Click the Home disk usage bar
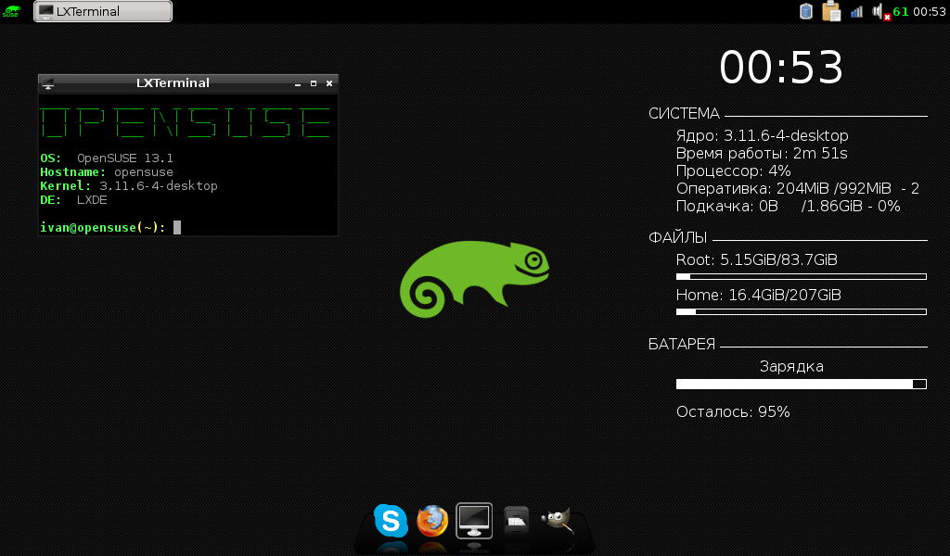The width and height of the screenshot is (950, 556). tap(802, 312)
